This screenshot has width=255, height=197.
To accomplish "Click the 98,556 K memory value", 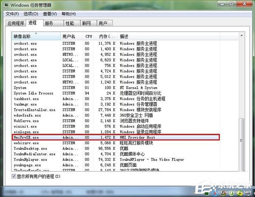I will (107, 148).
